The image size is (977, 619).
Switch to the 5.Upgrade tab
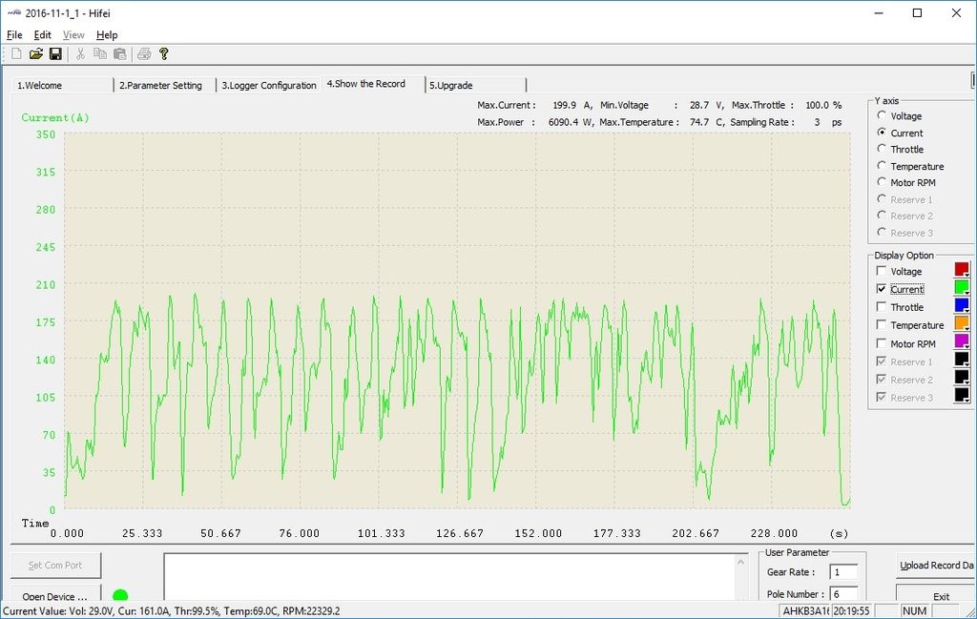475,85
